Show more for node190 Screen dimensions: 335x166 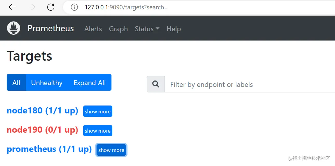[98, 131]
